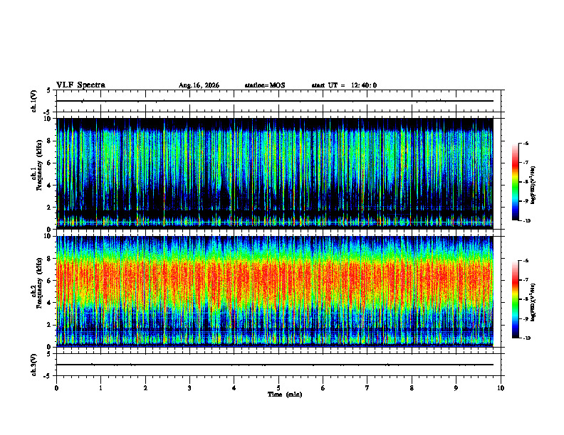Click the "VLF Spectra" plot title

click(x=80, y=85)
